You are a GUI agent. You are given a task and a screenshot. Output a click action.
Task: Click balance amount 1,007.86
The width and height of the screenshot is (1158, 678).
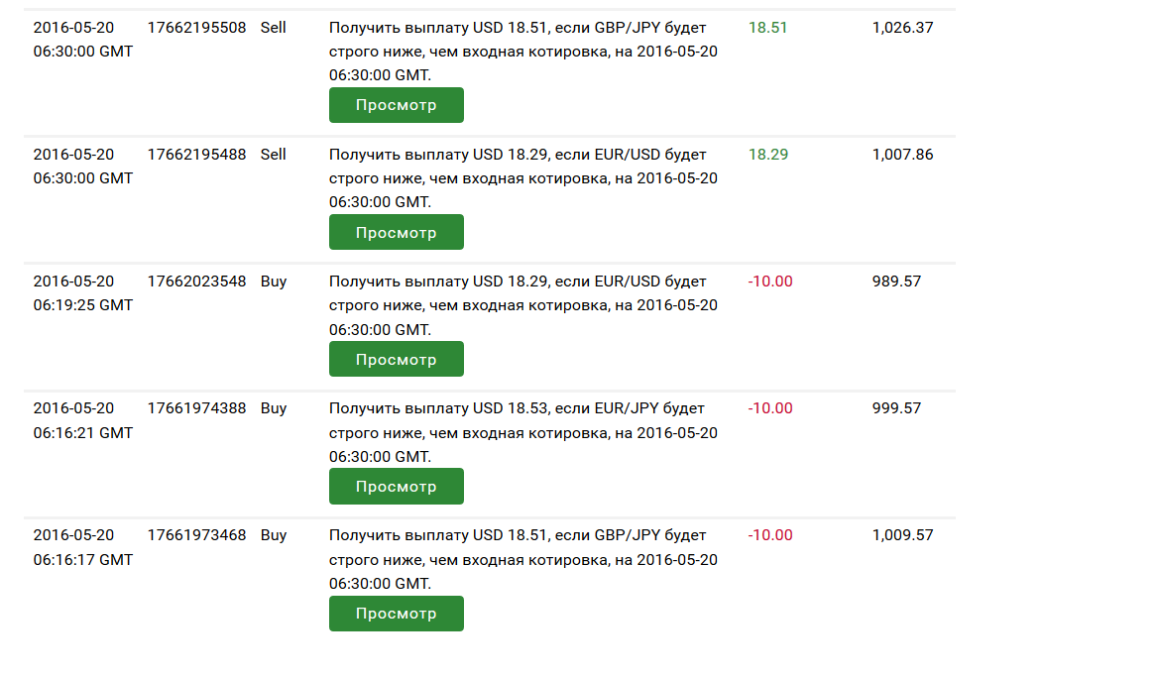(x=902, y=155)
